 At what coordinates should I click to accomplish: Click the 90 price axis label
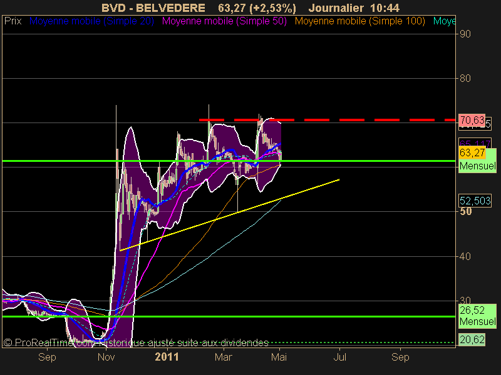coord(465,34)
